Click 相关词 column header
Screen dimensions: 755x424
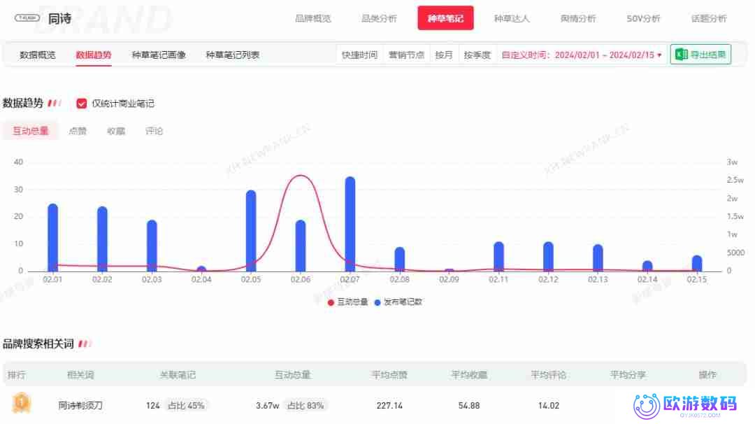click(80, 375)
